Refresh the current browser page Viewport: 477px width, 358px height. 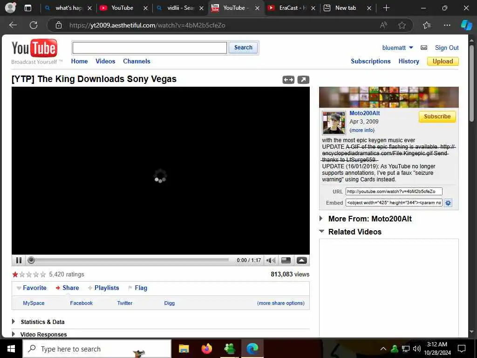(34, 25)
